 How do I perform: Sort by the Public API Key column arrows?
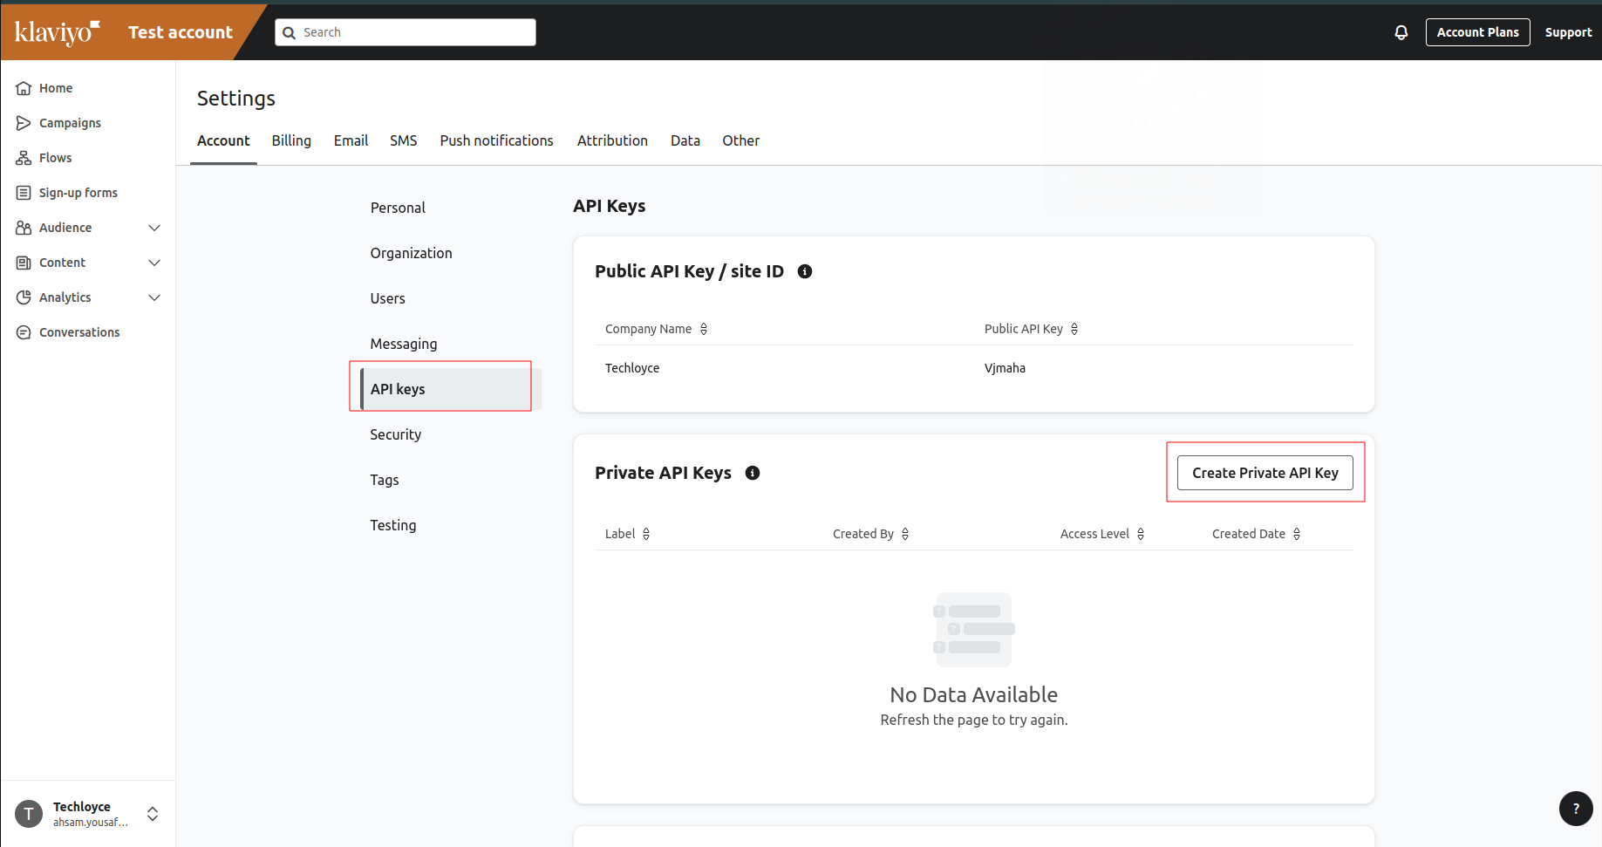click(x=1074, y=329)
